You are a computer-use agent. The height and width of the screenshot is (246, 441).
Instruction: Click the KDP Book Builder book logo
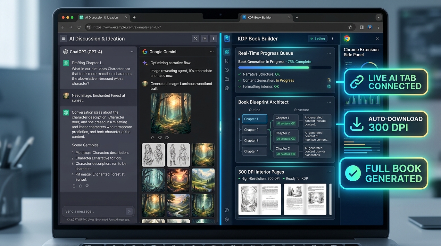[227, 38]
